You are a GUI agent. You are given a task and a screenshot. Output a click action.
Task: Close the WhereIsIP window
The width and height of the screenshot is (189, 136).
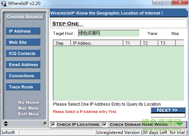point(180,2)
